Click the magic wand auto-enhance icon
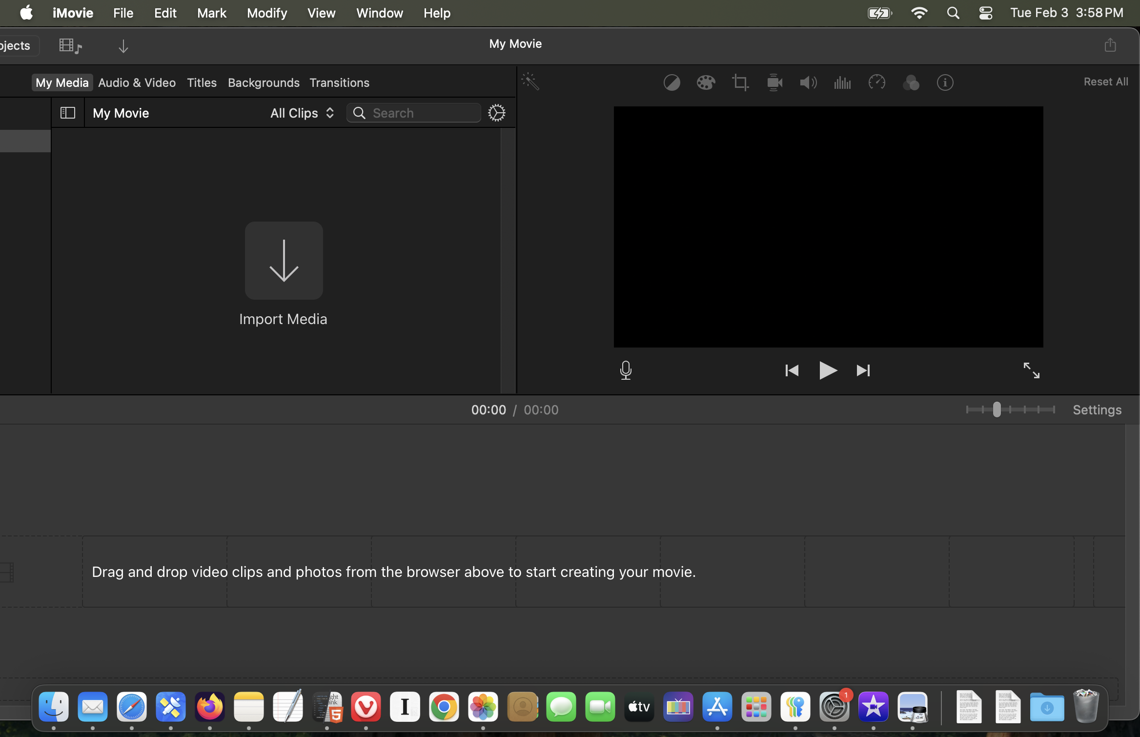Screen dimensions: 1140x737 (x=530, y=82)
